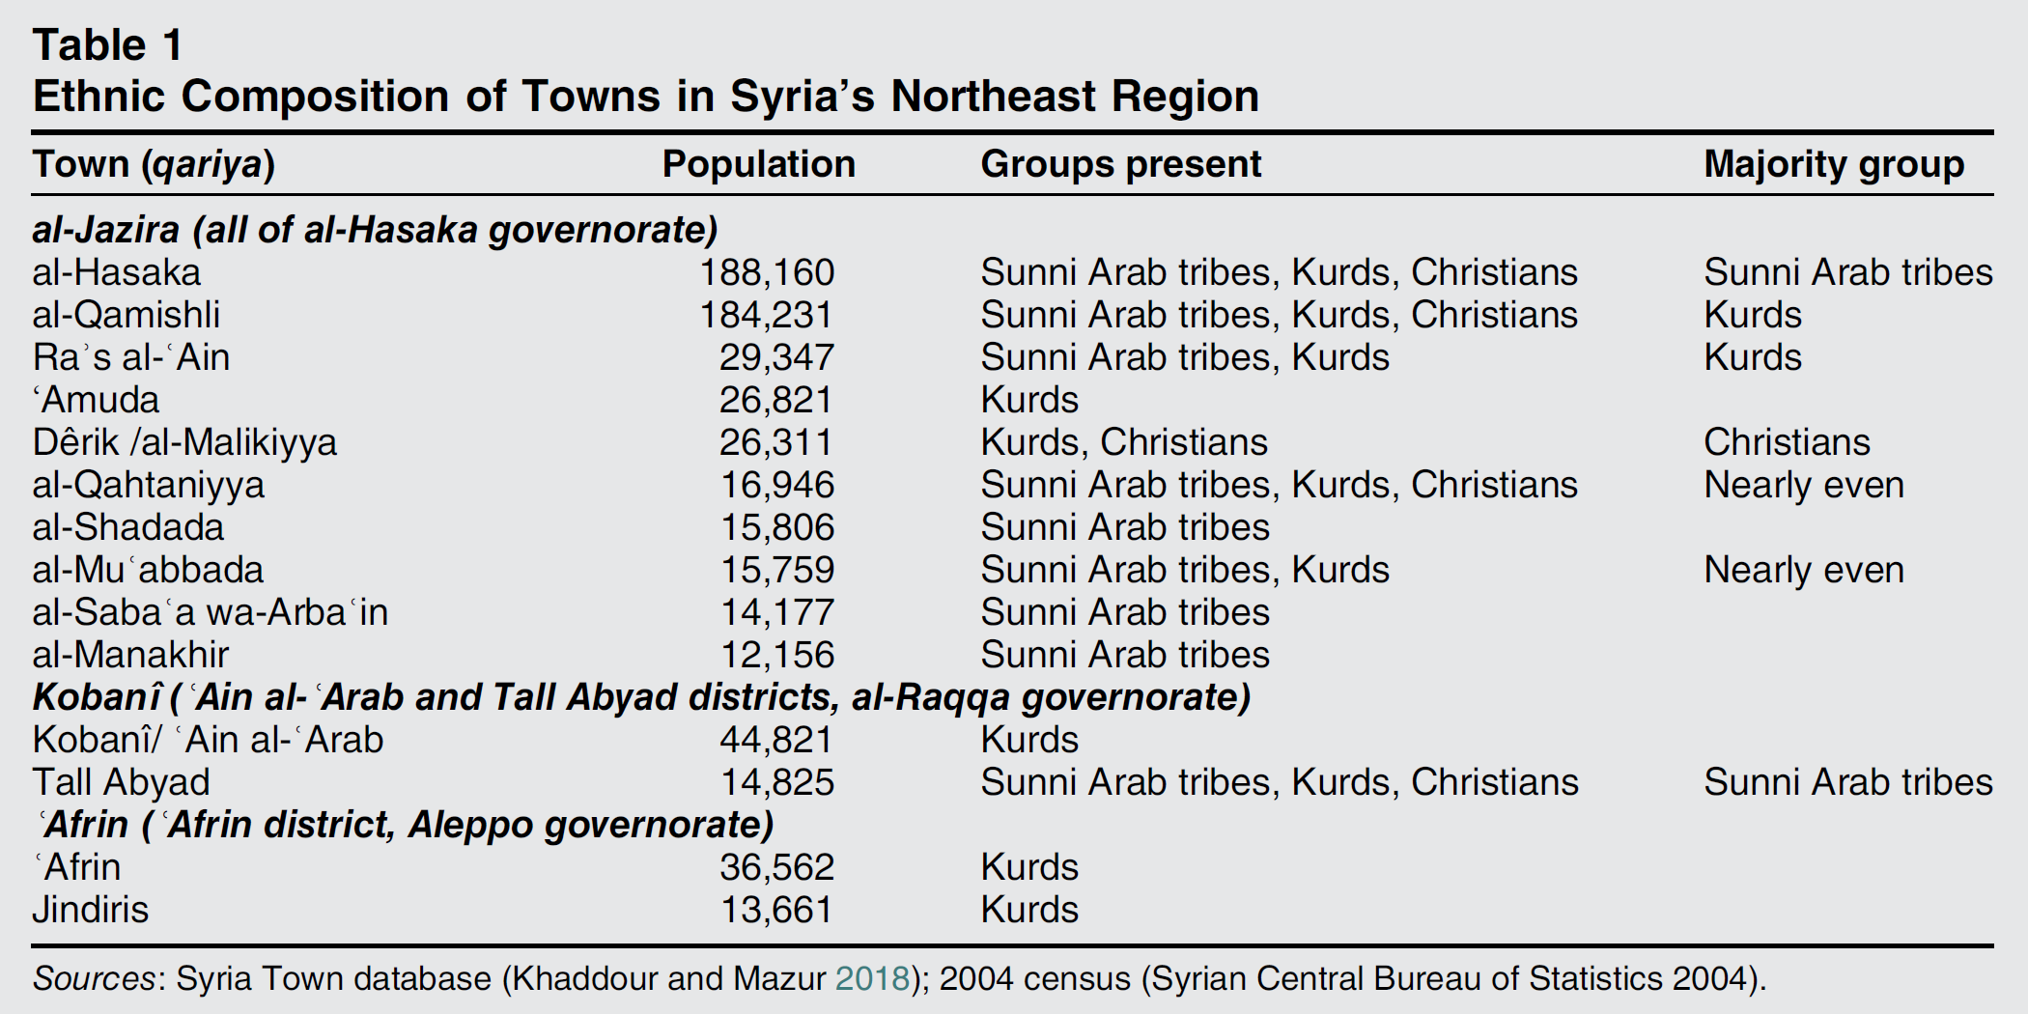Viewport: 2028px width, 1014px height.
Task: Click population value 44,821
Action: (x=775, y=740)
